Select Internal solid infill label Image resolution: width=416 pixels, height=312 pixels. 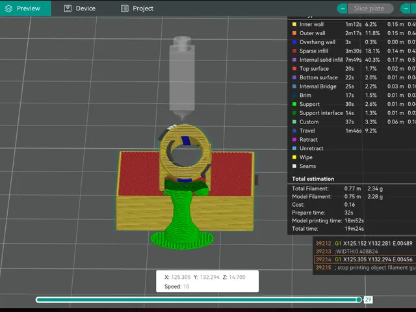pyautogui.click(x=321, y=60)
